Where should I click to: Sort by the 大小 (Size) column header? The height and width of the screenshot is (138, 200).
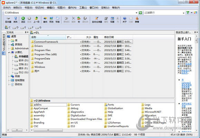(83, 37)
